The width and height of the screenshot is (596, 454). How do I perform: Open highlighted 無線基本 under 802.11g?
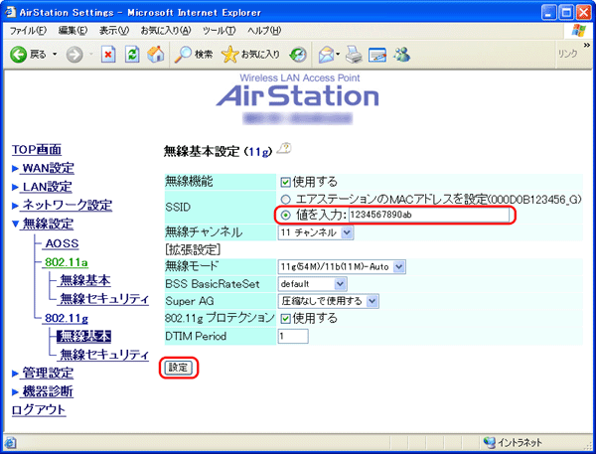click(84, 336)
